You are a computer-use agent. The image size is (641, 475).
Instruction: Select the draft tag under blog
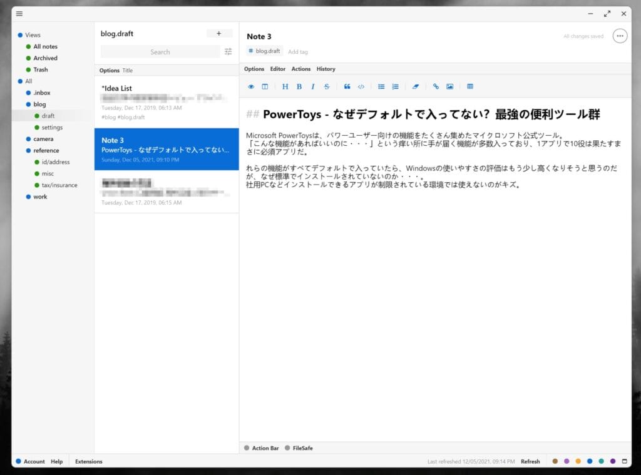(x=44, y=116)
